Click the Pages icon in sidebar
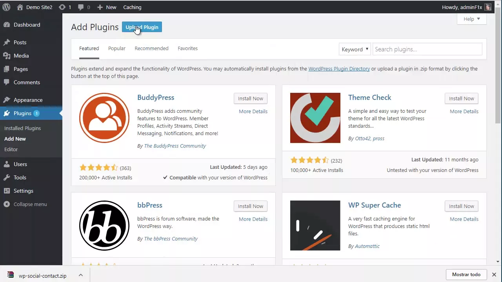Viewport: 502px width, 282px height. tap(7, 69)
